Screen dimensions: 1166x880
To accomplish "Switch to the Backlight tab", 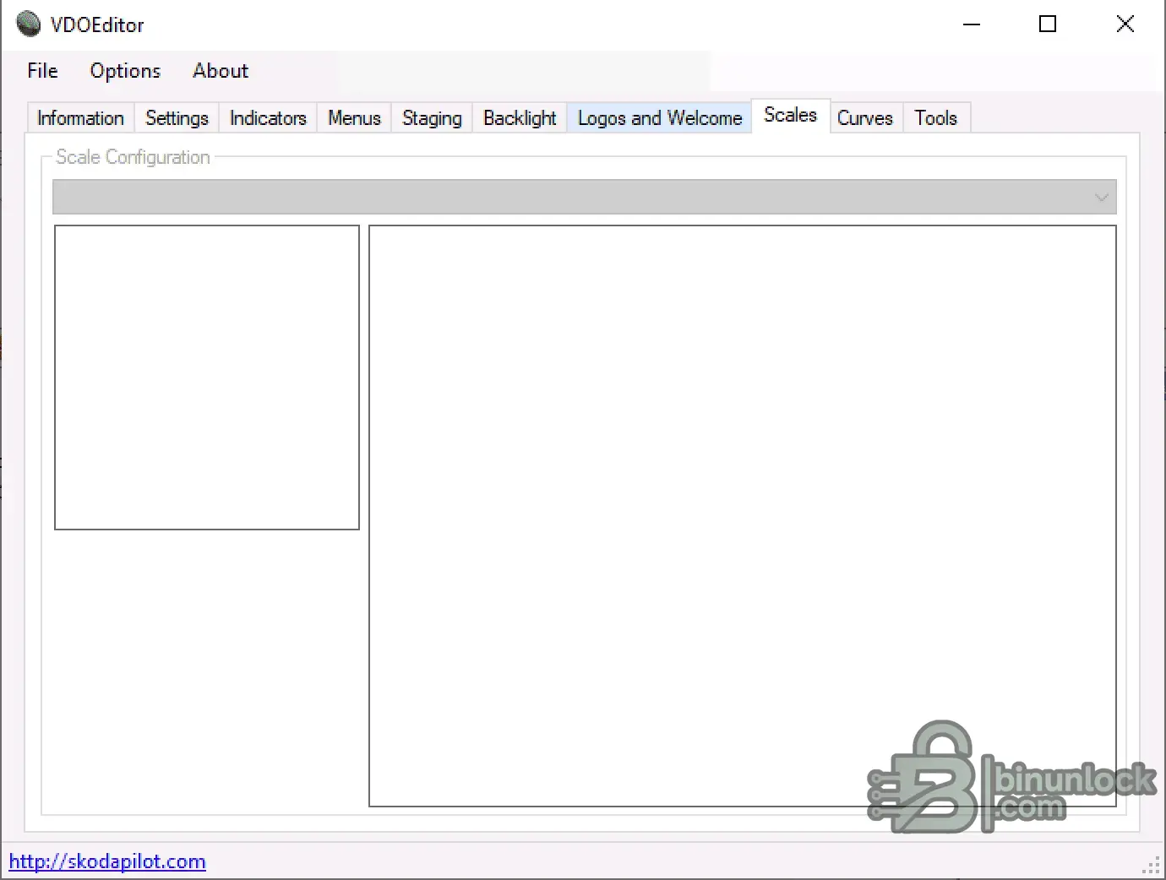I will click(520, 118).
